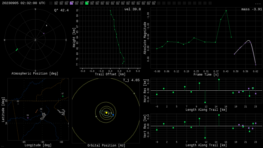Click the N label on the polar plot
Viewport: 263px width, 148px height.
point(35,9)
